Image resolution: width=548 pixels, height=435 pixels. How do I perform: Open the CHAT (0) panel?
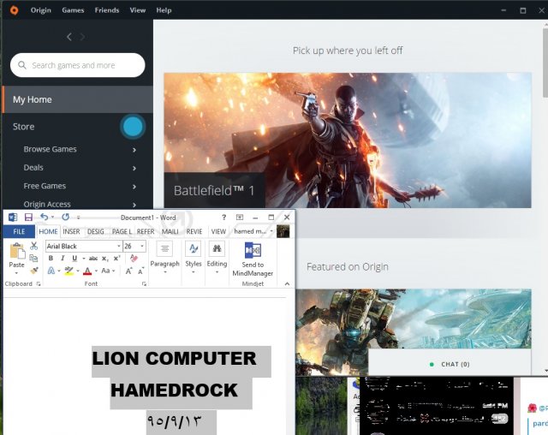[x=450, y=364]
